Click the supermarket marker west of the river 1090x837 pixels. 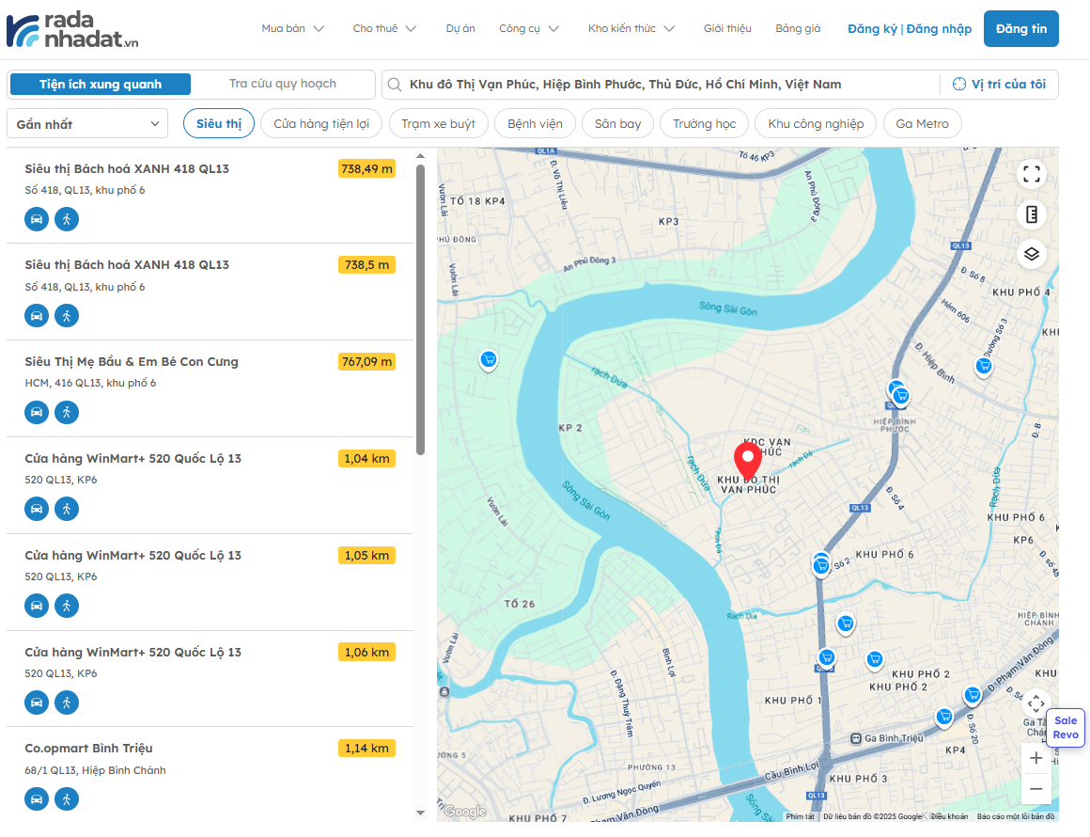click(489, 360)
